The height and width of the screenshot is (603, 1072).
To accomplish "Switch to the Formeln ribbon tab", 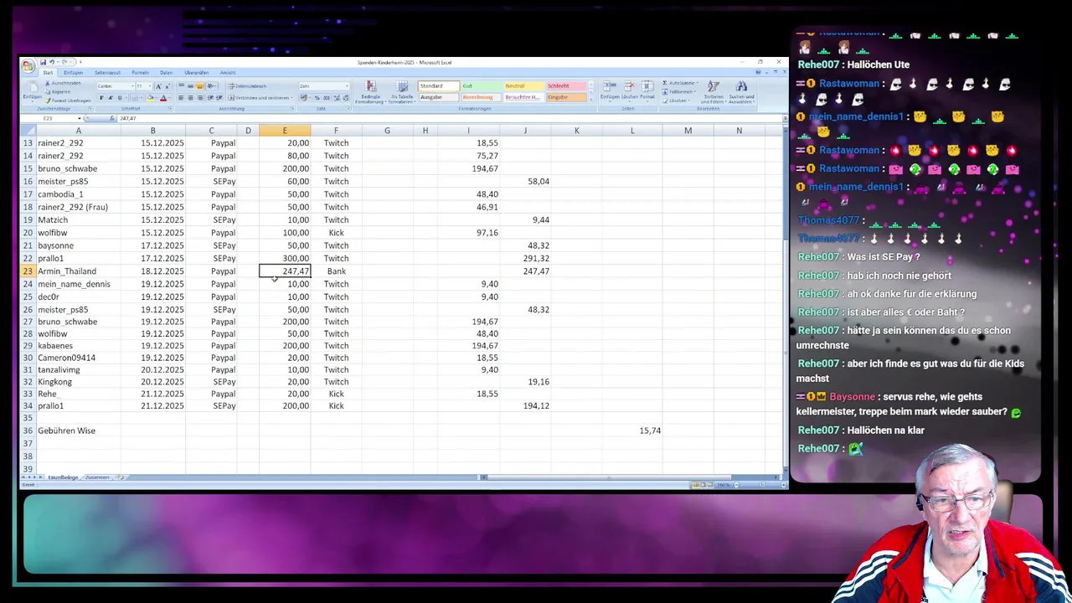I will [x=141, y=73].
